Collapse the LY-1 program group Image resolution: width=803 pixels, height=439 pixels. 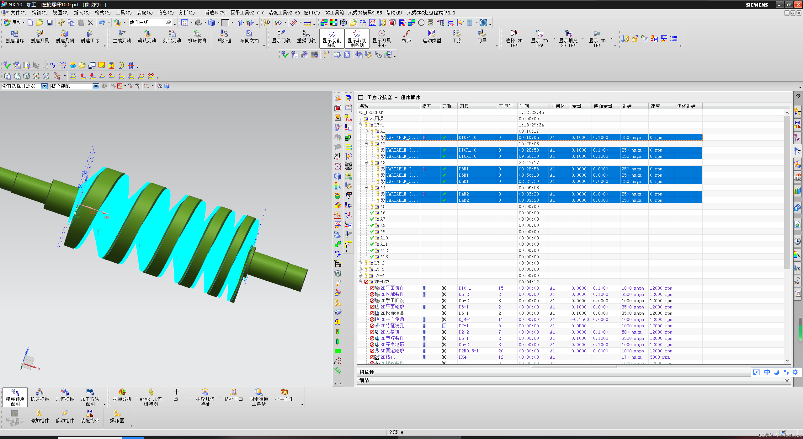point(360,125)
